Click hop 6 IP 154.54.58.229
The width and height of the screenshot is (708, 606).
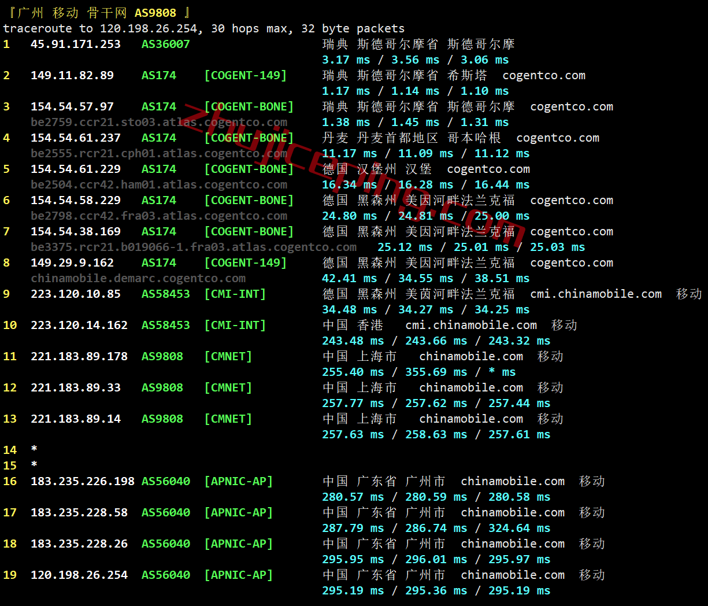point(76,200)
